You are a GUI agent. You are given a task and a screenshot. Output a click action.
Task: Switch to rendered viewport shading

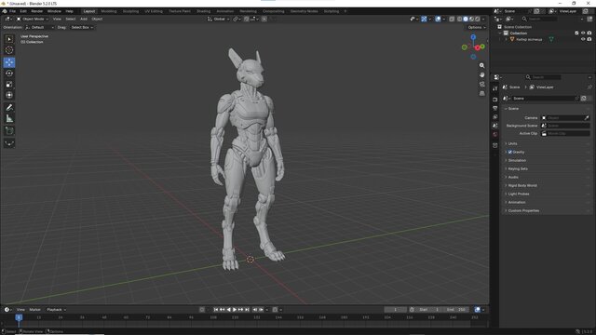click(x=478, y=19)
